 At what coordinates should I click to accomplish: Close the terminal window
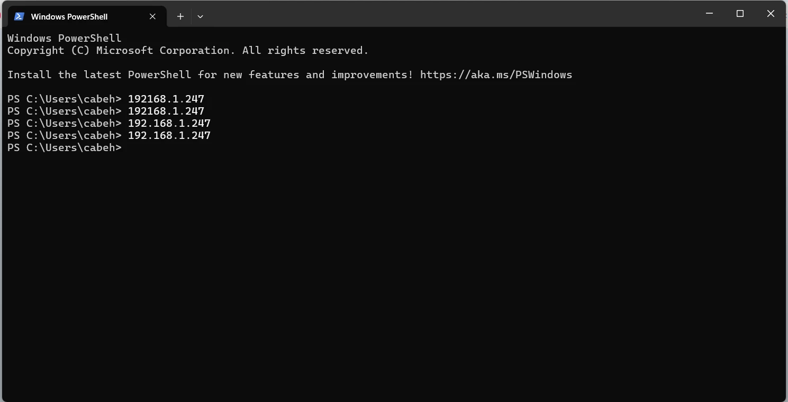click(x=771, y=14)
